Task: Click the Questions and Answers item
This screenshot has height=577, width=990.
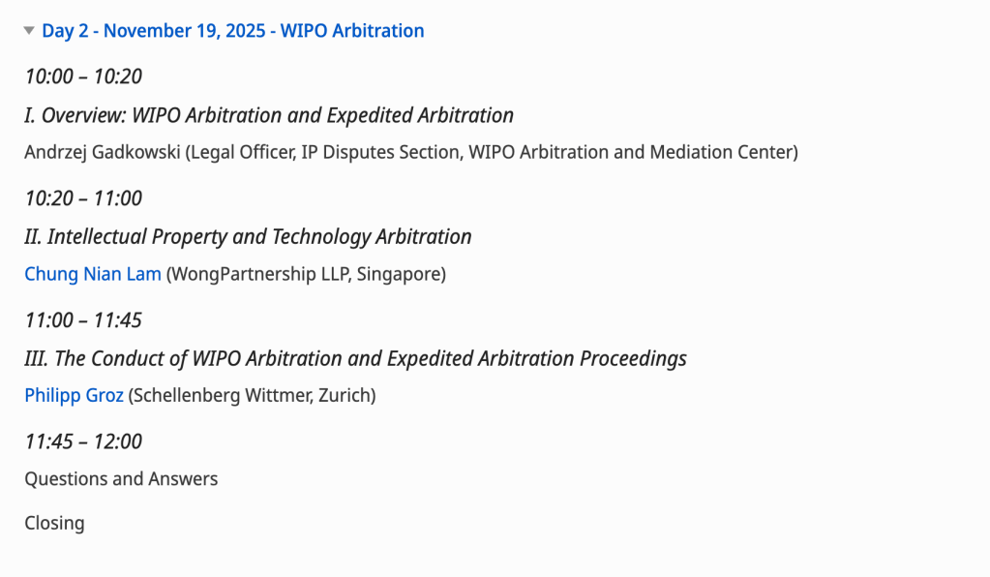Action: [121, 479]
